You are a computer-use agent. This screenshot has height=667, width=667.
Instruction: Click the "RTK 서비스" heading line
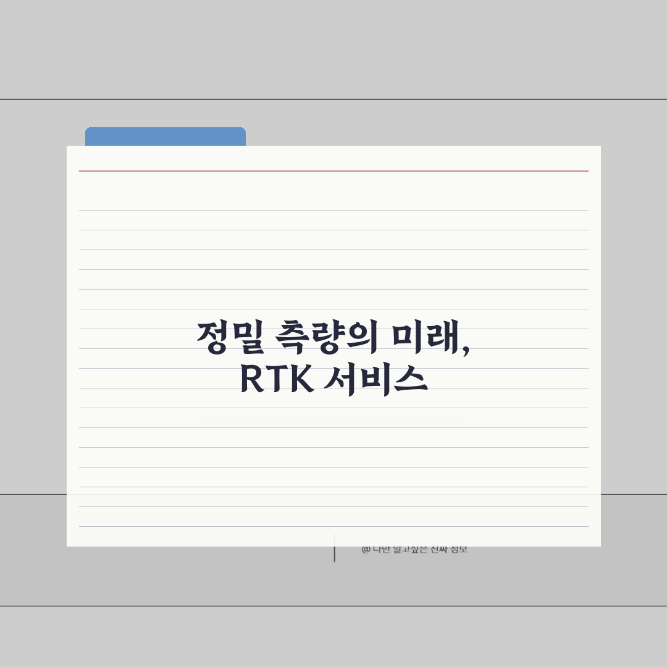coord(333,379)
